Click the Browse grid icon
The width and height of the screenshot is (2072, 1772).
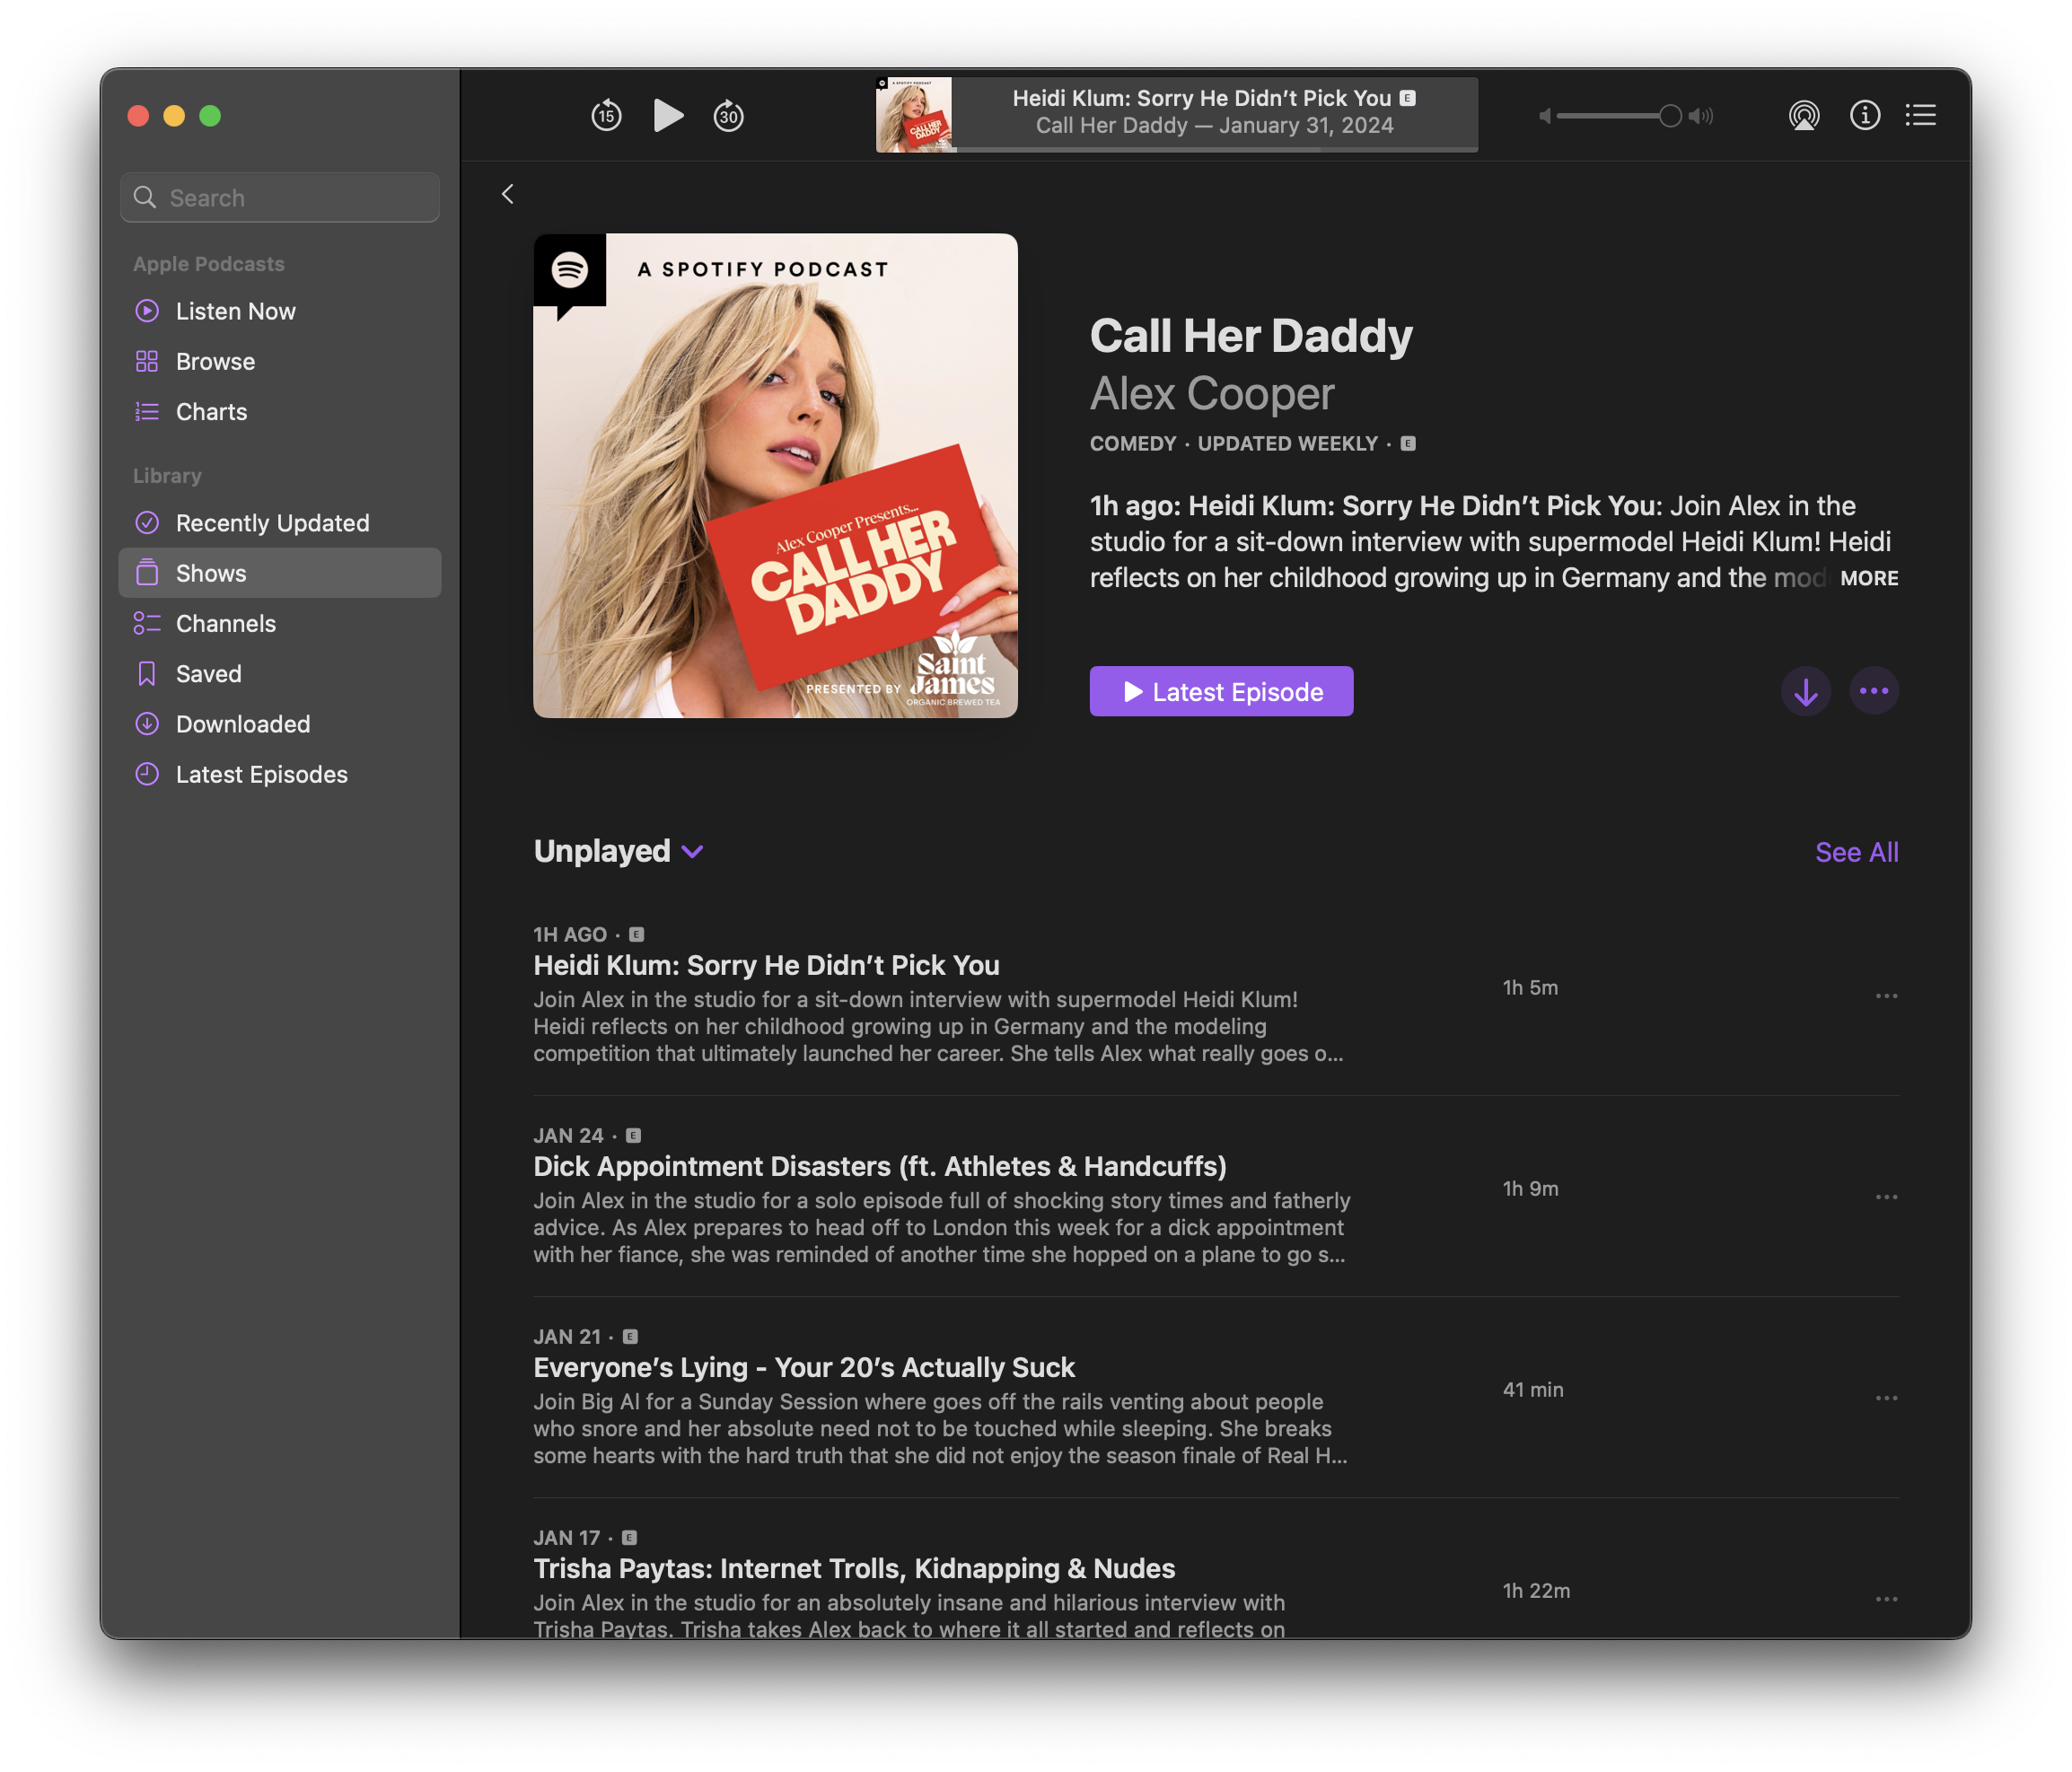pos(147,361)
